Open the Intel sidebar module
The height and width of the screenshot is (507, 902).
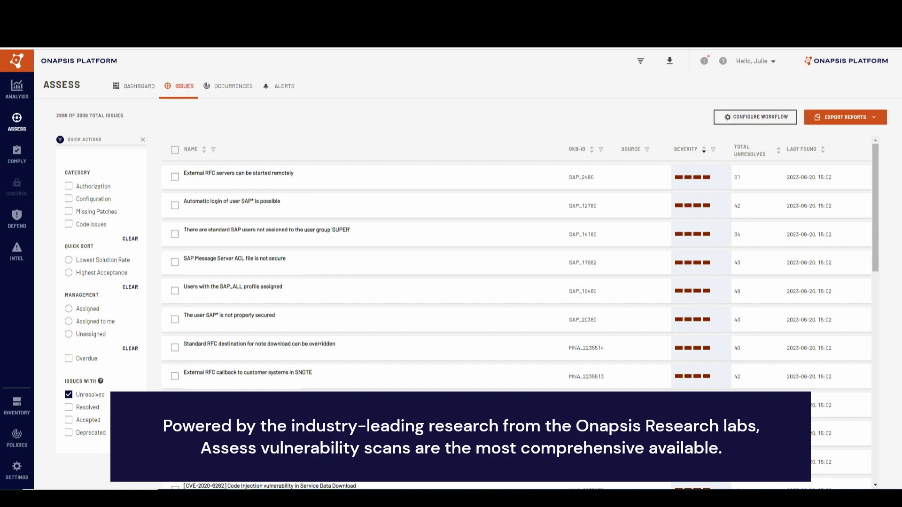click(17, 251)
